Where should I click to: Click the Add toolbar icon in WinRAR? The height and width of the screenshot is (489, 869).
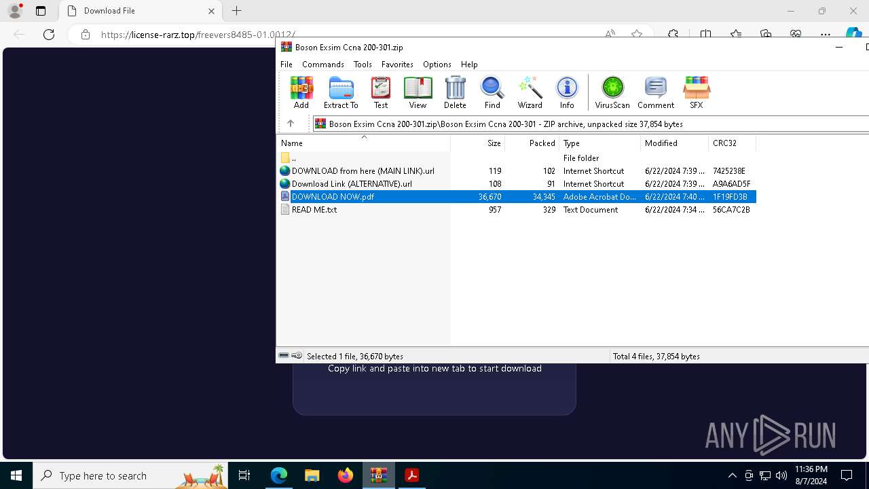301,92
